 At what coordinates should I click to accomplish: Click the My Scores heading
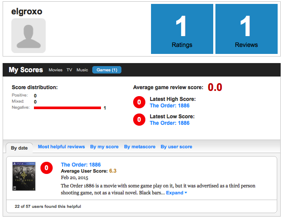[26, 70]
